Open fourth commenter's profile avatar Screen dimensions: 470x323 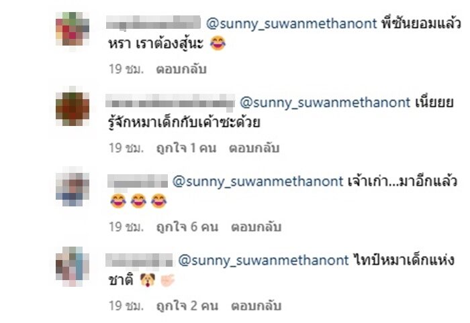(x=73, y=267)
